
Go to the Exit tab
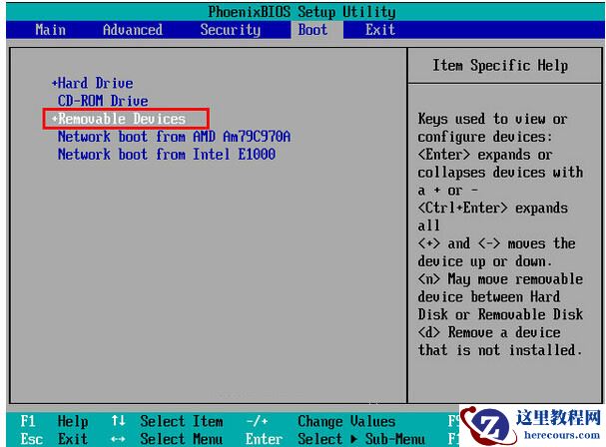point(380,30)
